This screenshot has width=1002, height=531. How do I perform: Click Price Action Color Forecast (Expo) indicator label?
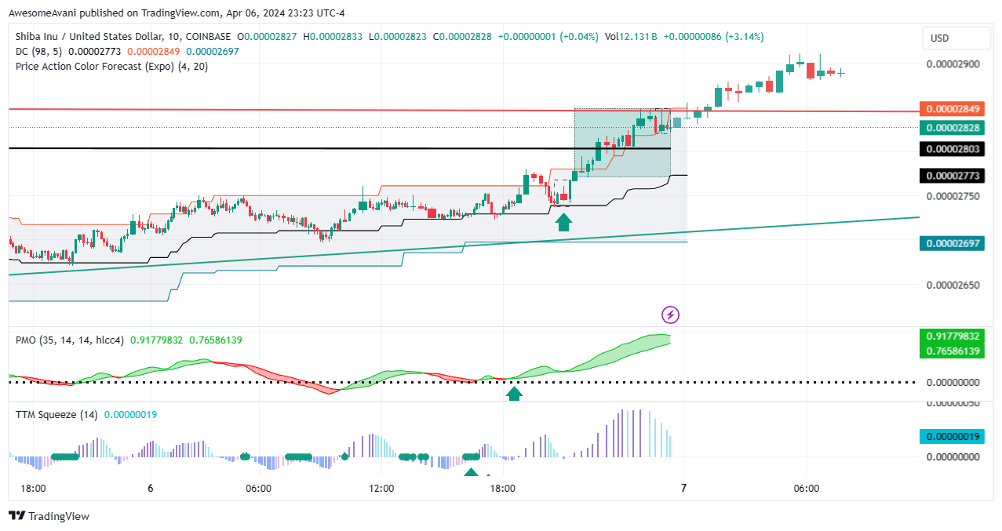pyautogui.click(x=112, y=66)
